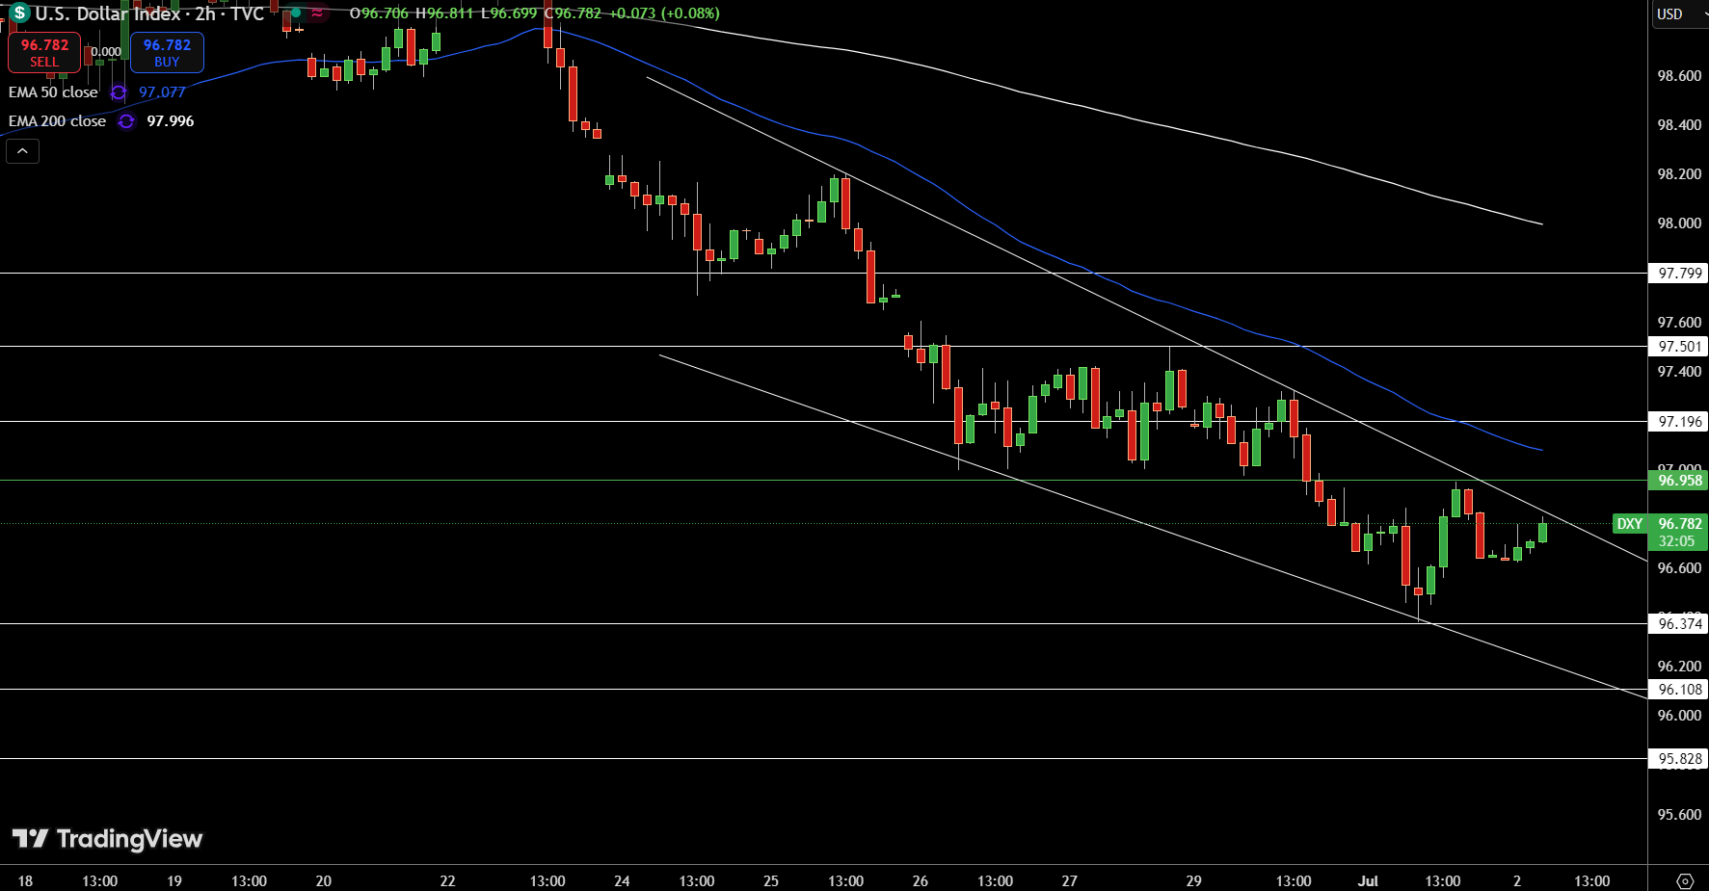This screenshot has width=1709, height=891.
Task: Select the 97.196 horizontal line label
Action: tap(1679, 422)
